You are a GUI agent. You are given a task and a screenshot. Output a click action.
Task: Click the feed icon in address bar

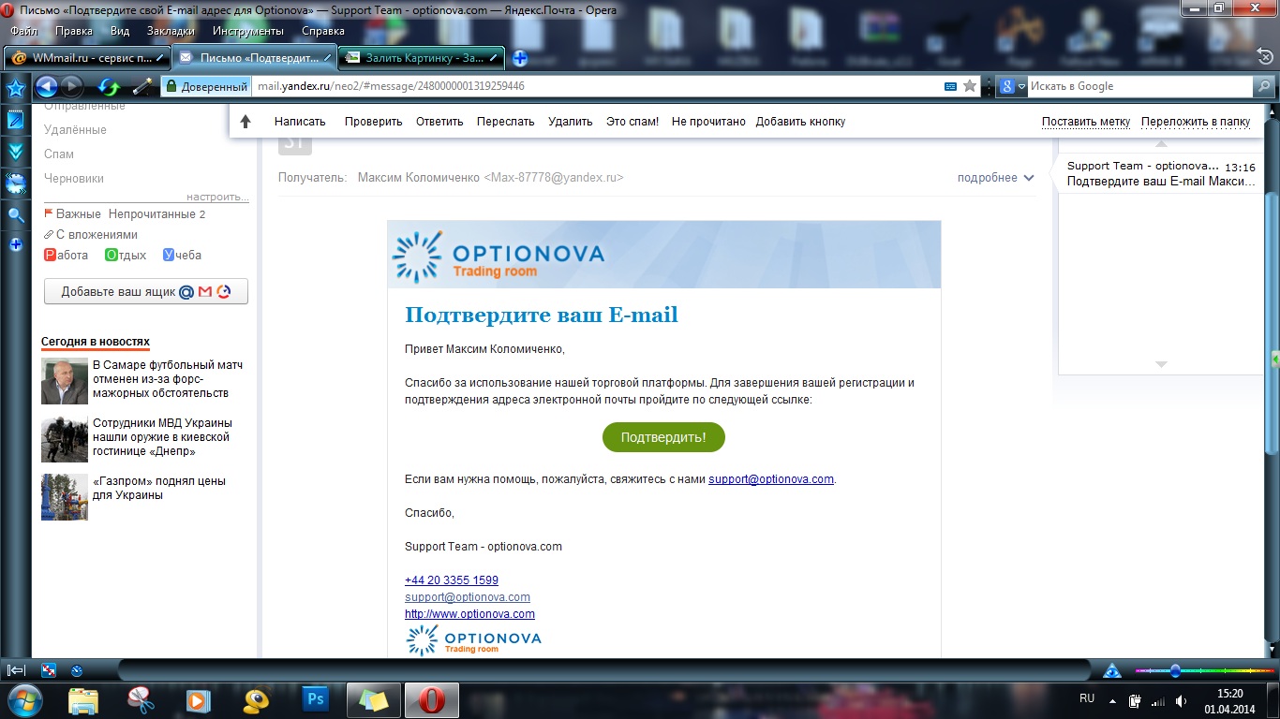pos(950,86)
